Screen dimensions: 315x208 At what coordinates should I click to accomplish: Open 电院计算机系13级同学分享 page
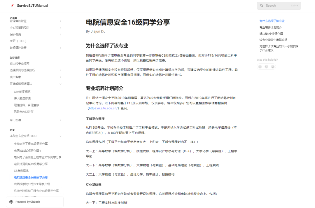pyautogui.click(x=31, y=164)
